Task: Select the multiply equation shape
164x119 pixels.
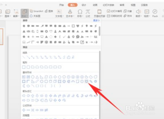Action: [x=33, y=110]
